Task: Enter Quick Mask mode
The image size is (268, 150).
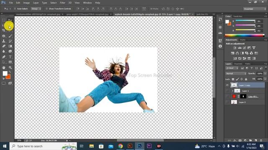Action: coord(4,83)
